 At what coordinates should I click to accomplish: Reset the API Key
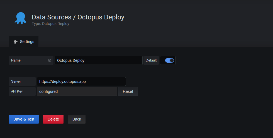click(128, 91)
